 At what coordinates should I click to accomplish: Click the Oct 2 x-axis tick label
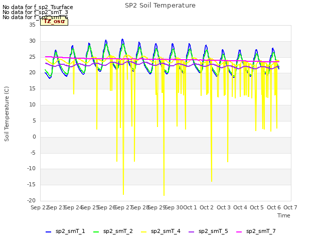tap(207, 207)
